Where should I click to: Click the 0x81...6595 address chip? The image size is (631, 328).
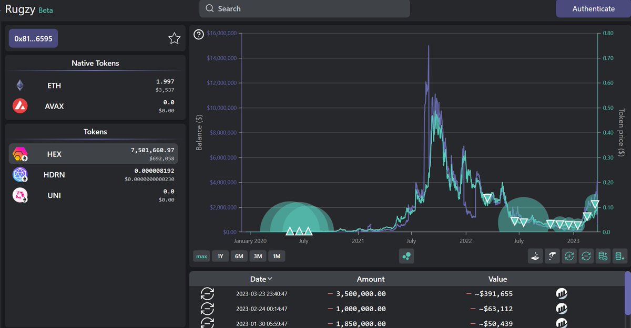(33, 38)
